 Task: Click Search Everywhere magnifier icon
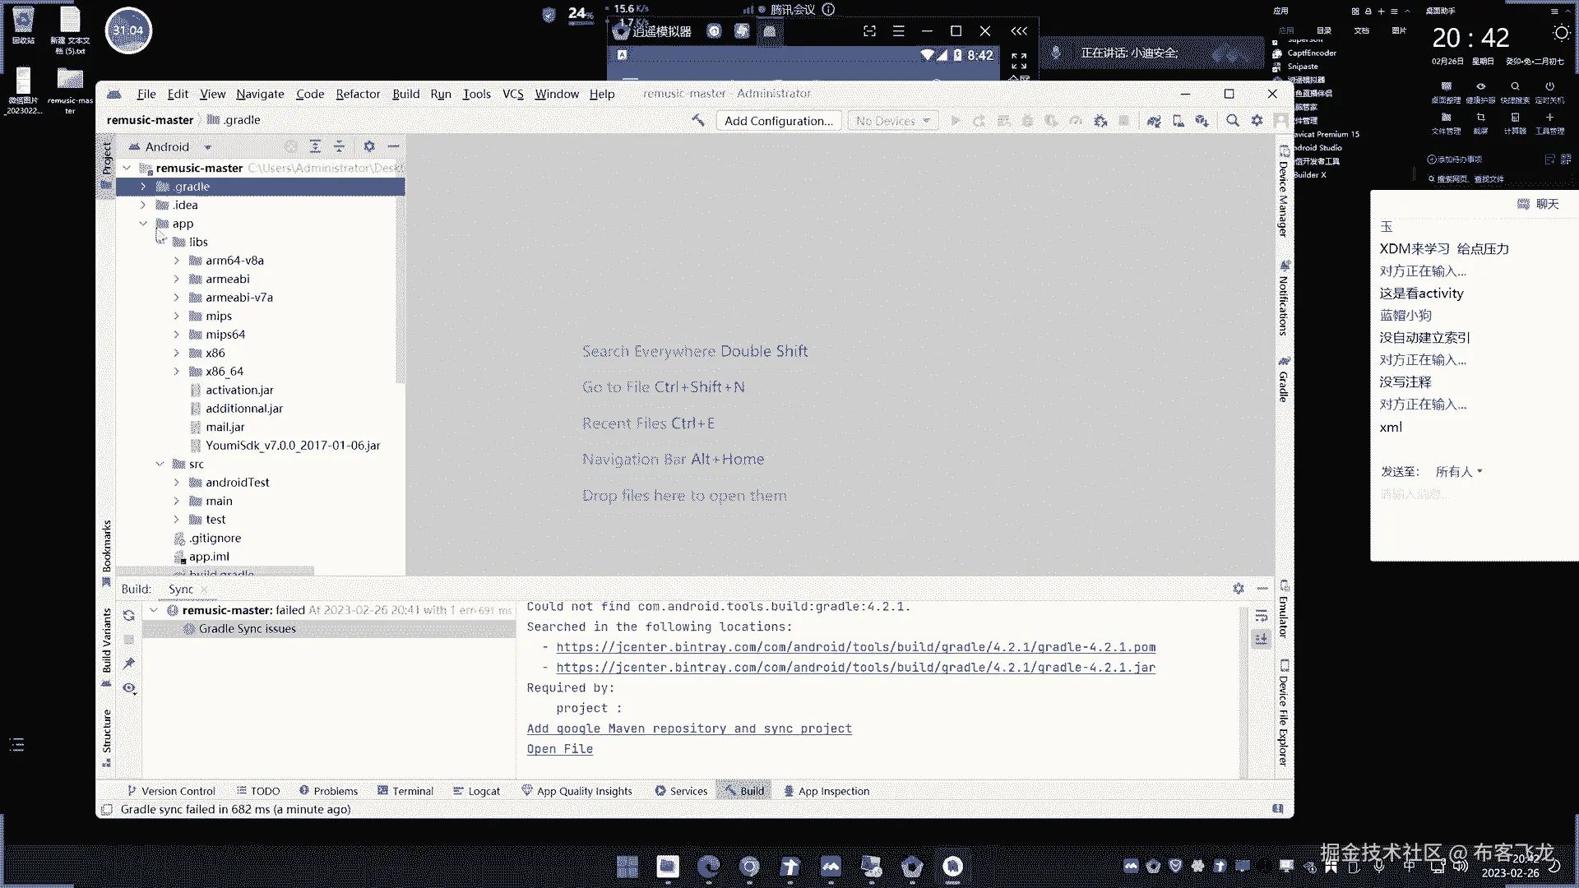tap(1232, 121)
